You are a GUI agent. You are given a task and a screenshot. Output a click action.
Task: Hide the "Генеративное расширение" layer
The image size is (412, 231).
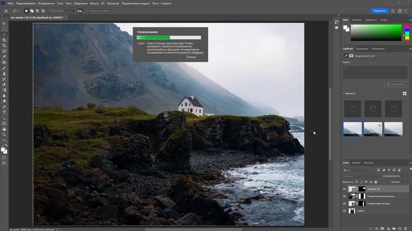344,196
